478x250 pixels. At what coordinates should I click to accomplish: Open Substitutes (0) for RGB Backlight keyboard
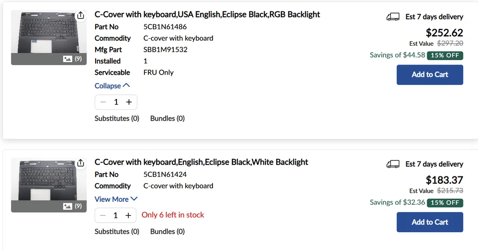117,118
